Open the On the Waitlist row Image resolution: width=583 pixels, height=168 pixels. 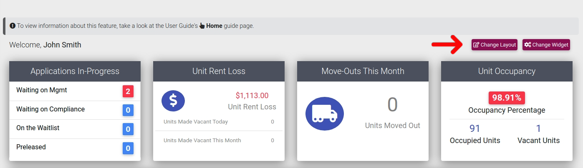(x=75, y=129)
